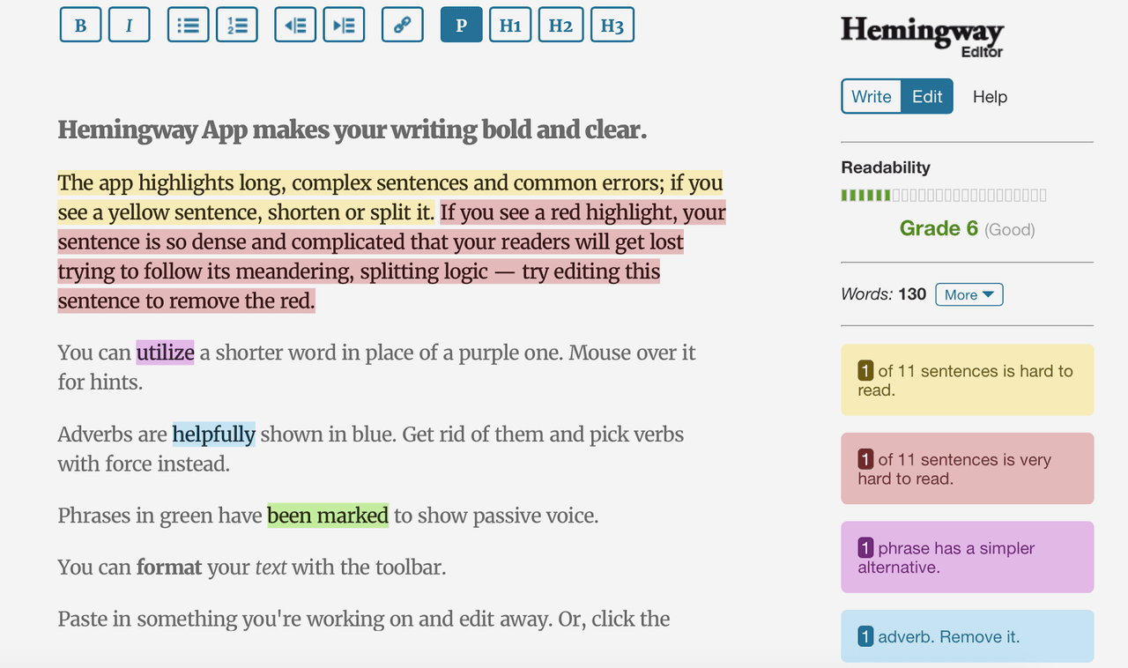Select the blue adverb count card
The image size is (1128, 668).
(967, 636)
